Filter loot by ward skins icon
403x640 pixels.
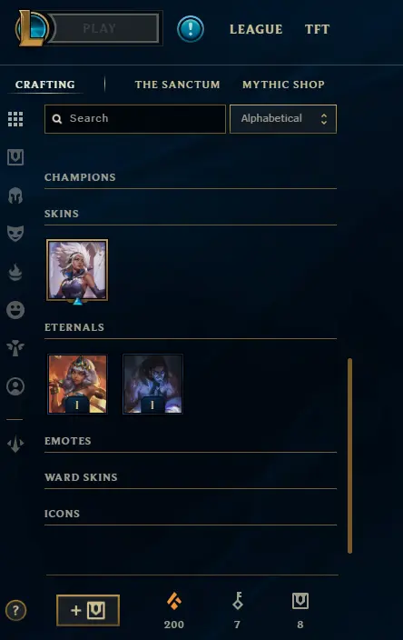coord(15,348)
